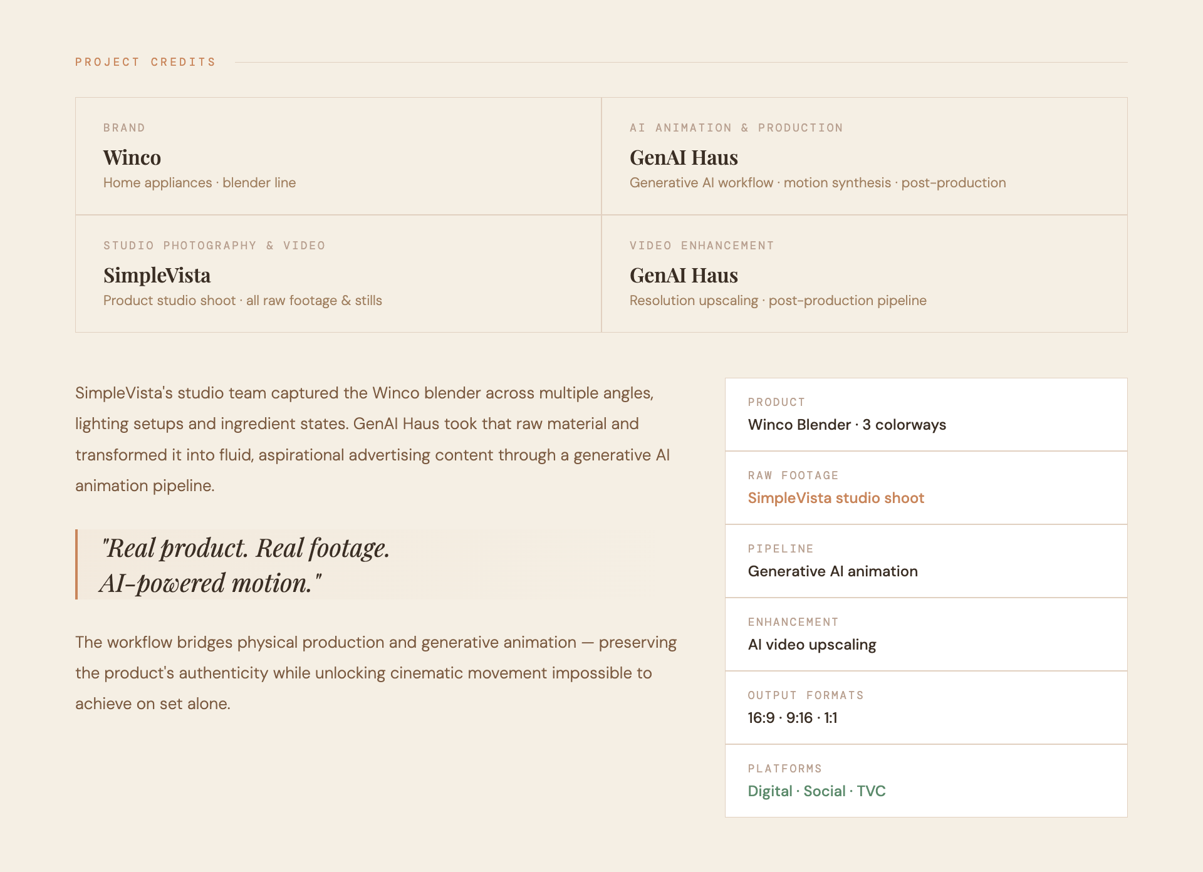Viewport: 1203px width, 872px height.
Task: Click the SimpleVista studio credit heading
Action: pos(157,275)
